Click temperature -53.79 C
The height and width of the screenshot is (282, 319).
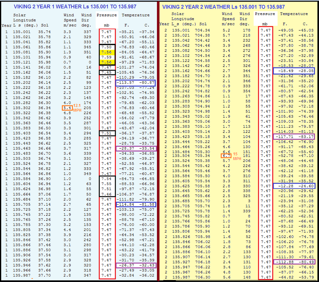pos(306,277)
